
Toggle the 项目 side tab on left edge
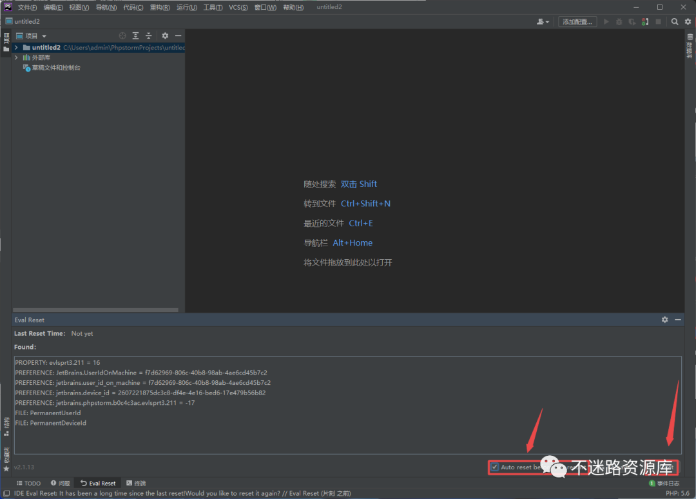[6, 42]
